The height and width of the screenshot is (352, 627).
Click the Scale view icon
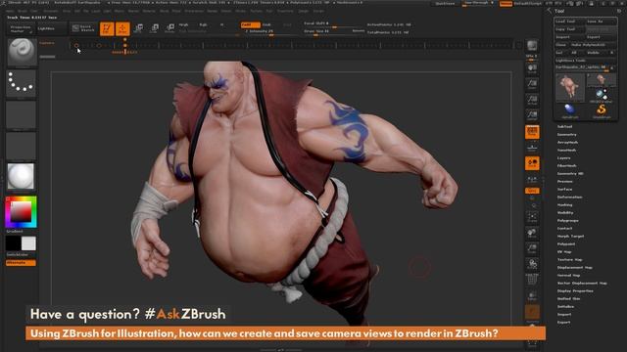point(532,248)
